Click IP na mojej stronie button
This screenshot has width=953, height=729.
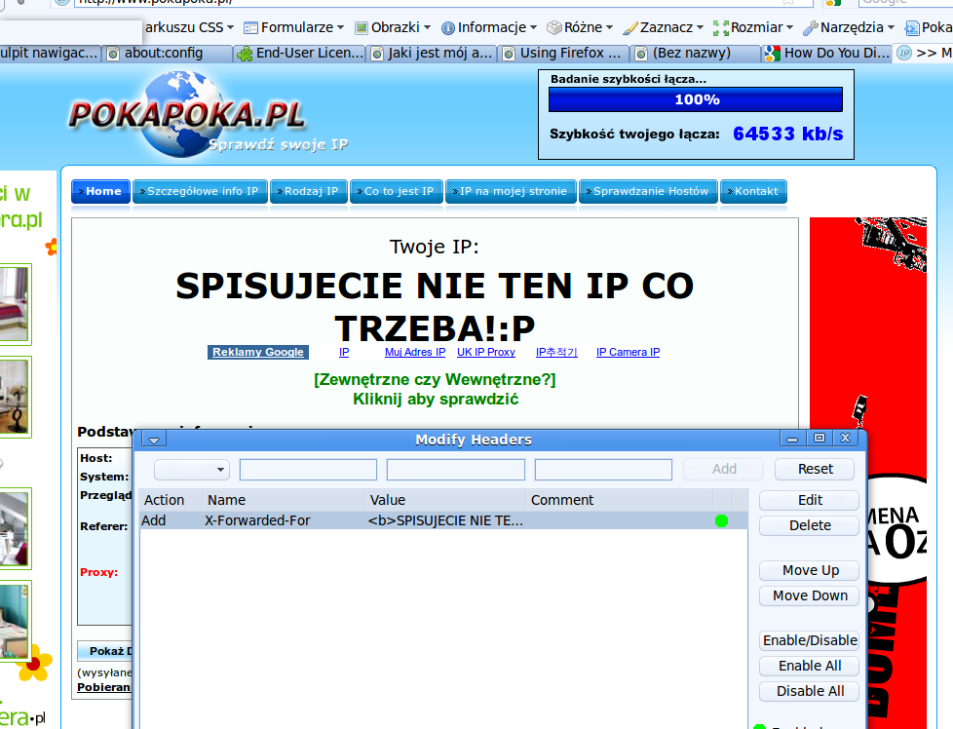tap(512, 192)
